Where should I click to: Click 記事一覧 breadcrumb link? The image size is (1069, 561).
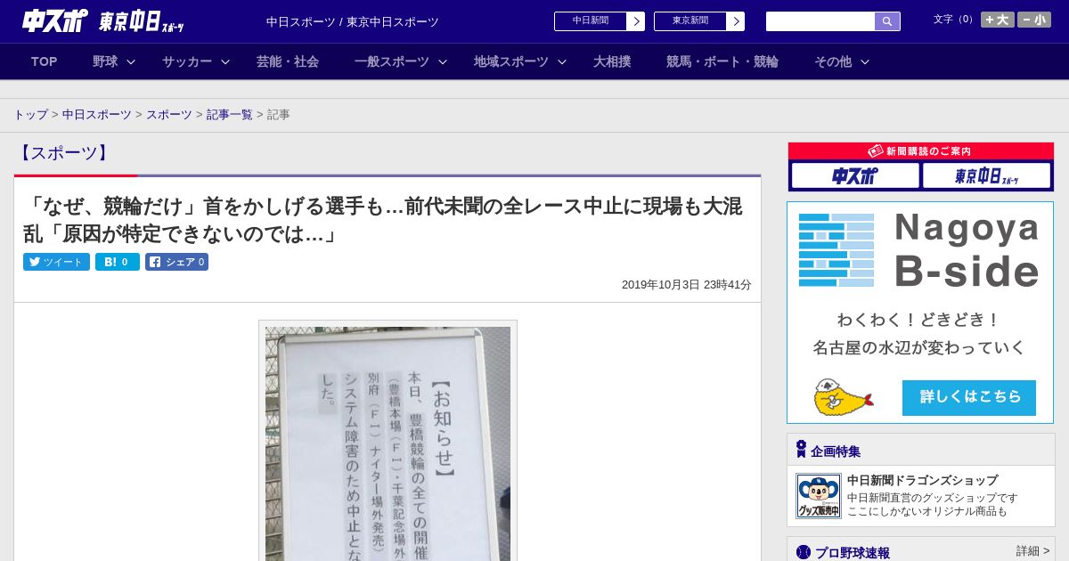tap(230, 115)
